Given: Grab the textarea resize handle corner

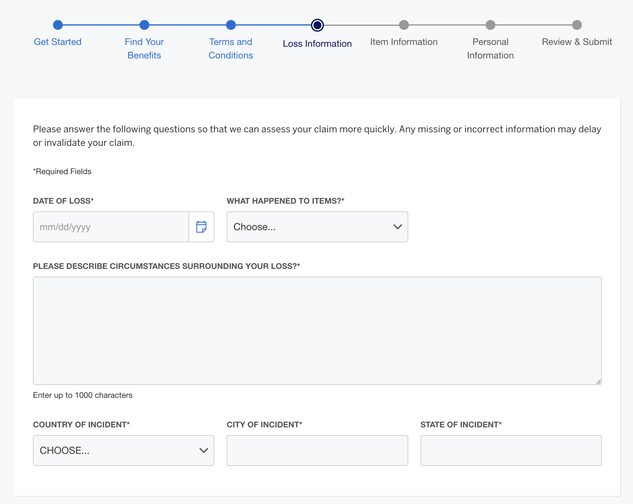Looking at the screenshot, I should pyautogui.click(x=598, y=382).
